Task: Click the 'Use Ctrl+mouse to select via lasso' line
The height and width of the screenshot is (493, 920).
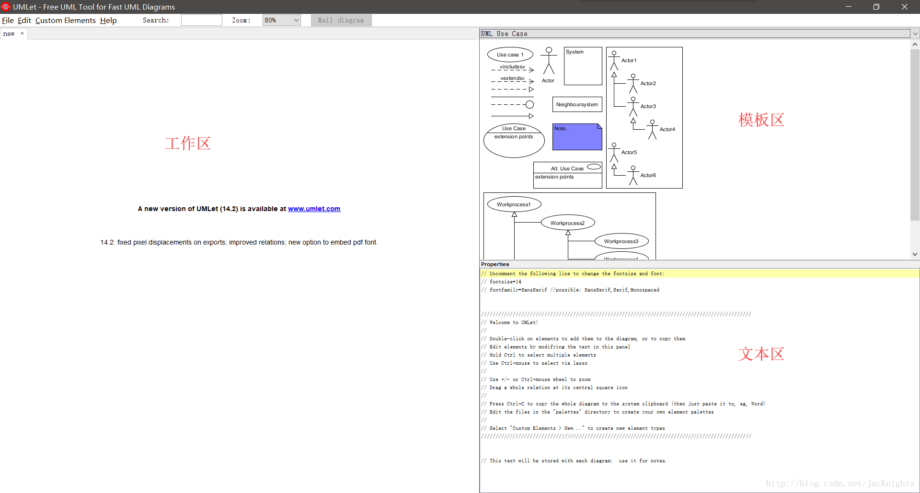Action: (534, 363)
